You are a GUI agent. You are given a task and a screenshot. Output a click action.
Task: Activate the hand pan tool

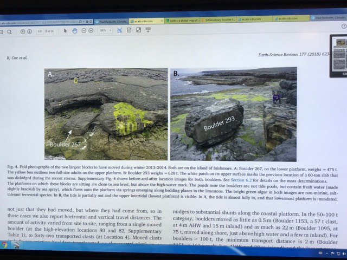coord(74,31)
